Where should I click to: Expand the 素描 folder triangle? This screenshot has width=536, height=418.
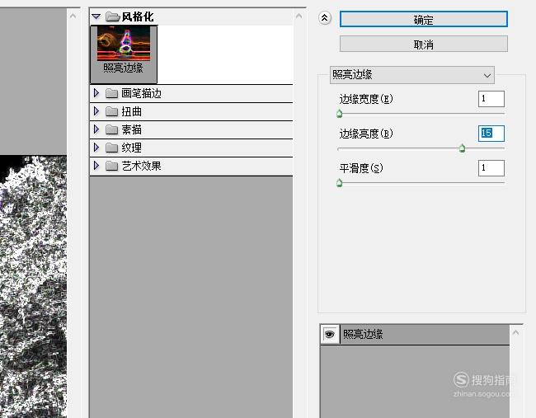pyautogui.click(x=96, y=129)
